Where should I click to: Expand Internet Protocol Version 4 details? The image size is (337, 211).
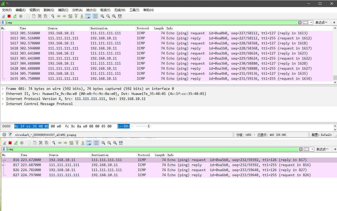click(3, 99)
